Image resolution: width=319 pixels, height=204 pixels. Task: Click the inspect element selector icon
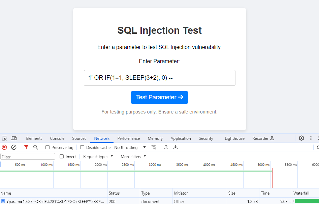[4, 138]
